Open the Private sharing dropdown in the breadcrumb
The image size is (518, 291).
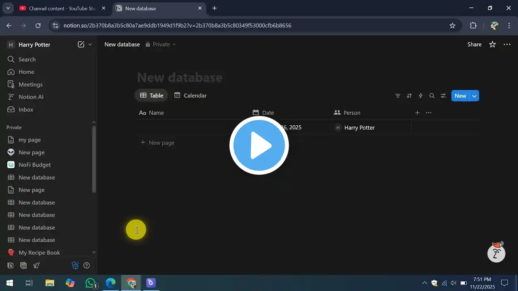pyautogui.click(x=161, y=44)
